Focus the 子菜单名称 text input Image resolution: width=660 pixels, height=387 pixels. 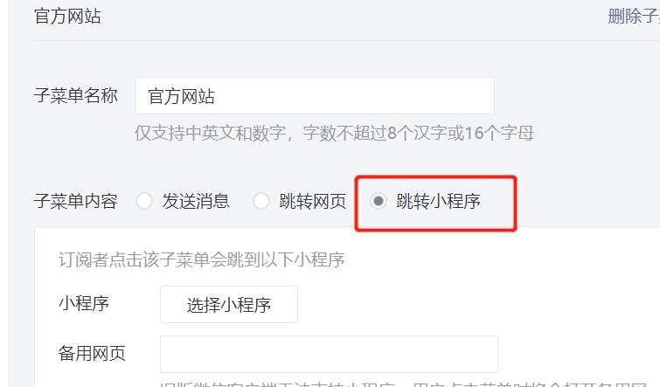coord(315,96)
